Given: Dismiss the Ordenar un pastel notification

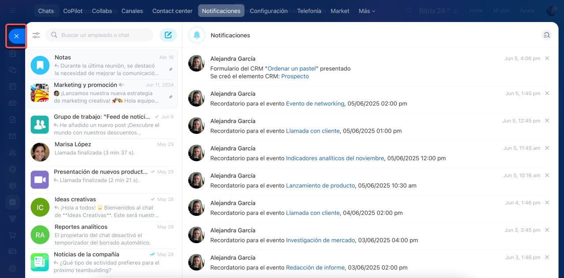Looking at the screenshot, I should [547, 58].
